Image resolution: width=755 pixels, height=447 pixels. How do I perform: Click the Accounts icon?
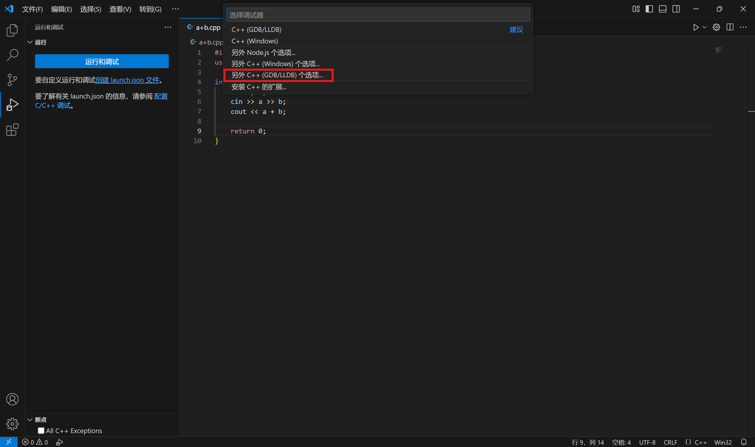[x=12, y=399]
